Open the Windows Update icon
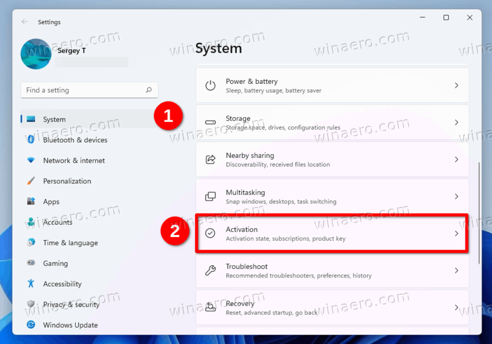This screenshot has width=492, height=344. coord(31,324)
